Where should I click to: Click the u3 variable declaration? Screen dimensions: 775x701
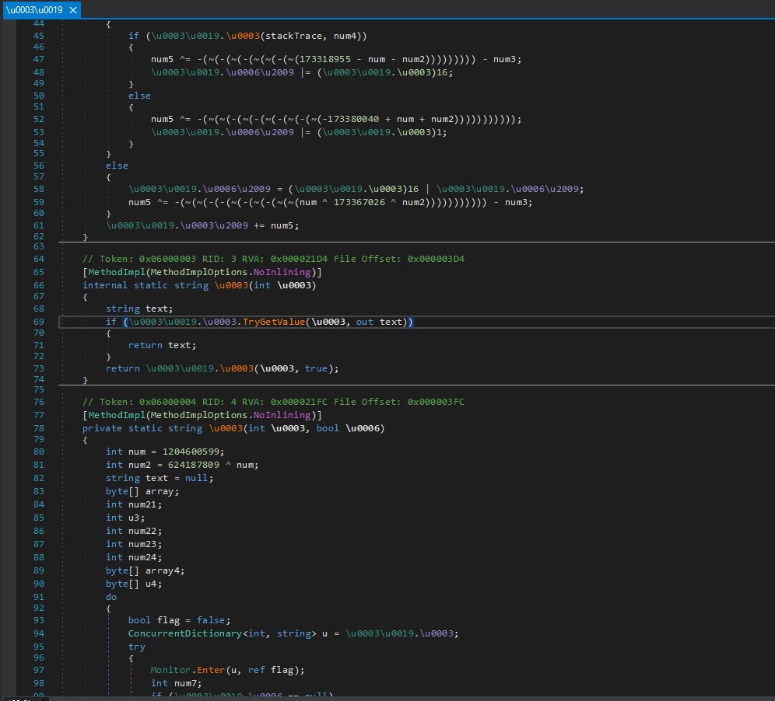point(134,518)
